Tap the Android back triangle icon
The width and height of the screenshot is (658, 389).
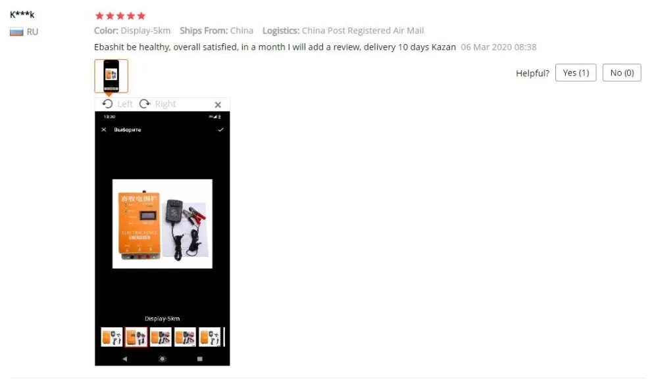point(124,359)
